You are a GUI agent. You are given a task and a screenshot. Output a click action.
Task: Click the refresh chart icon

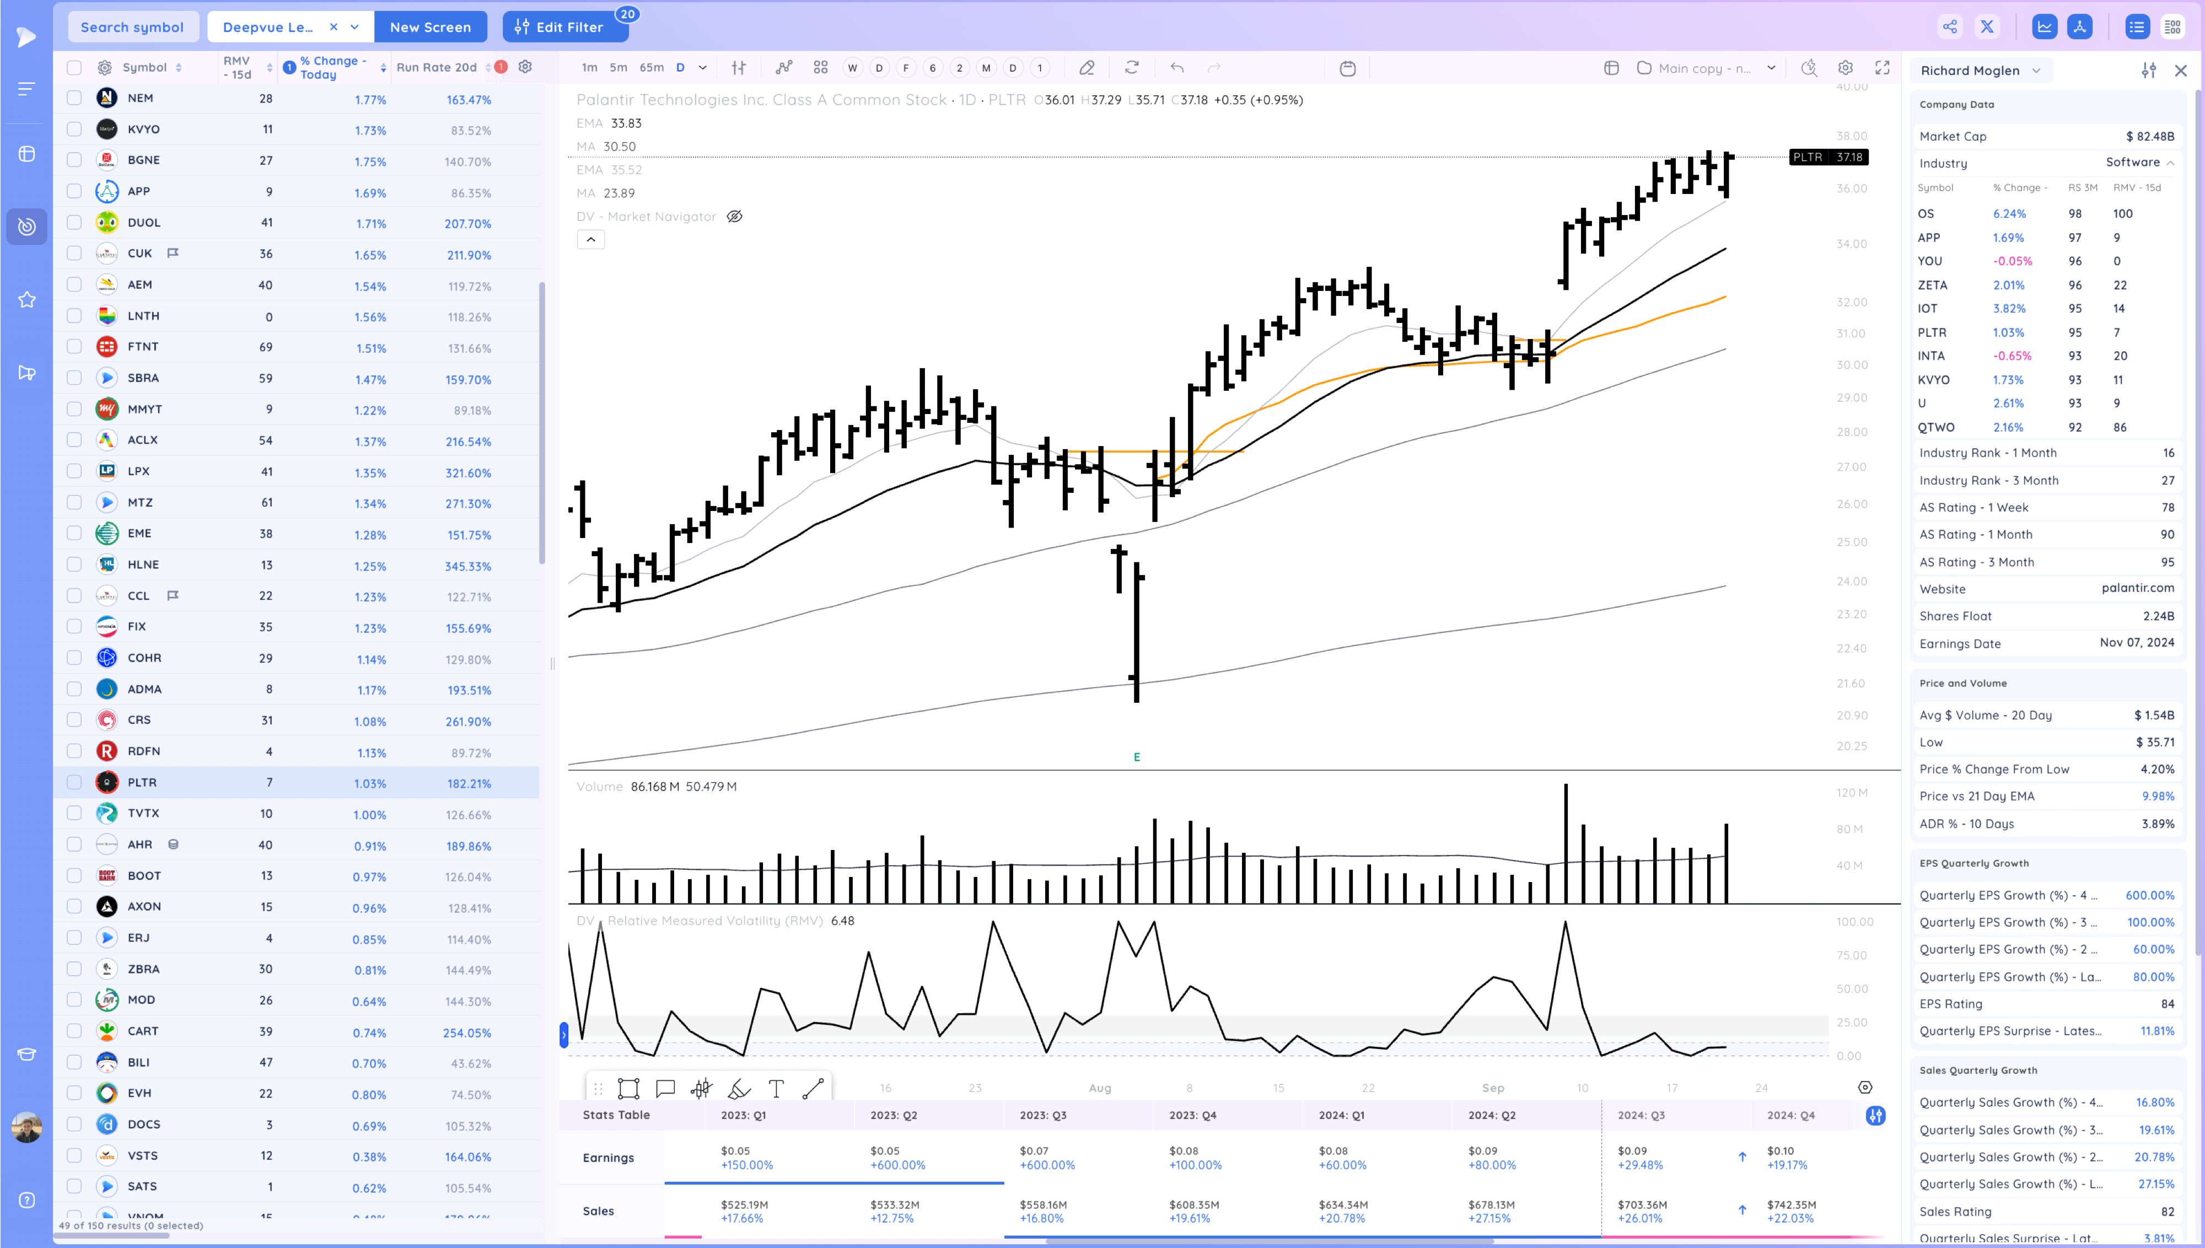pos(1132,68)
